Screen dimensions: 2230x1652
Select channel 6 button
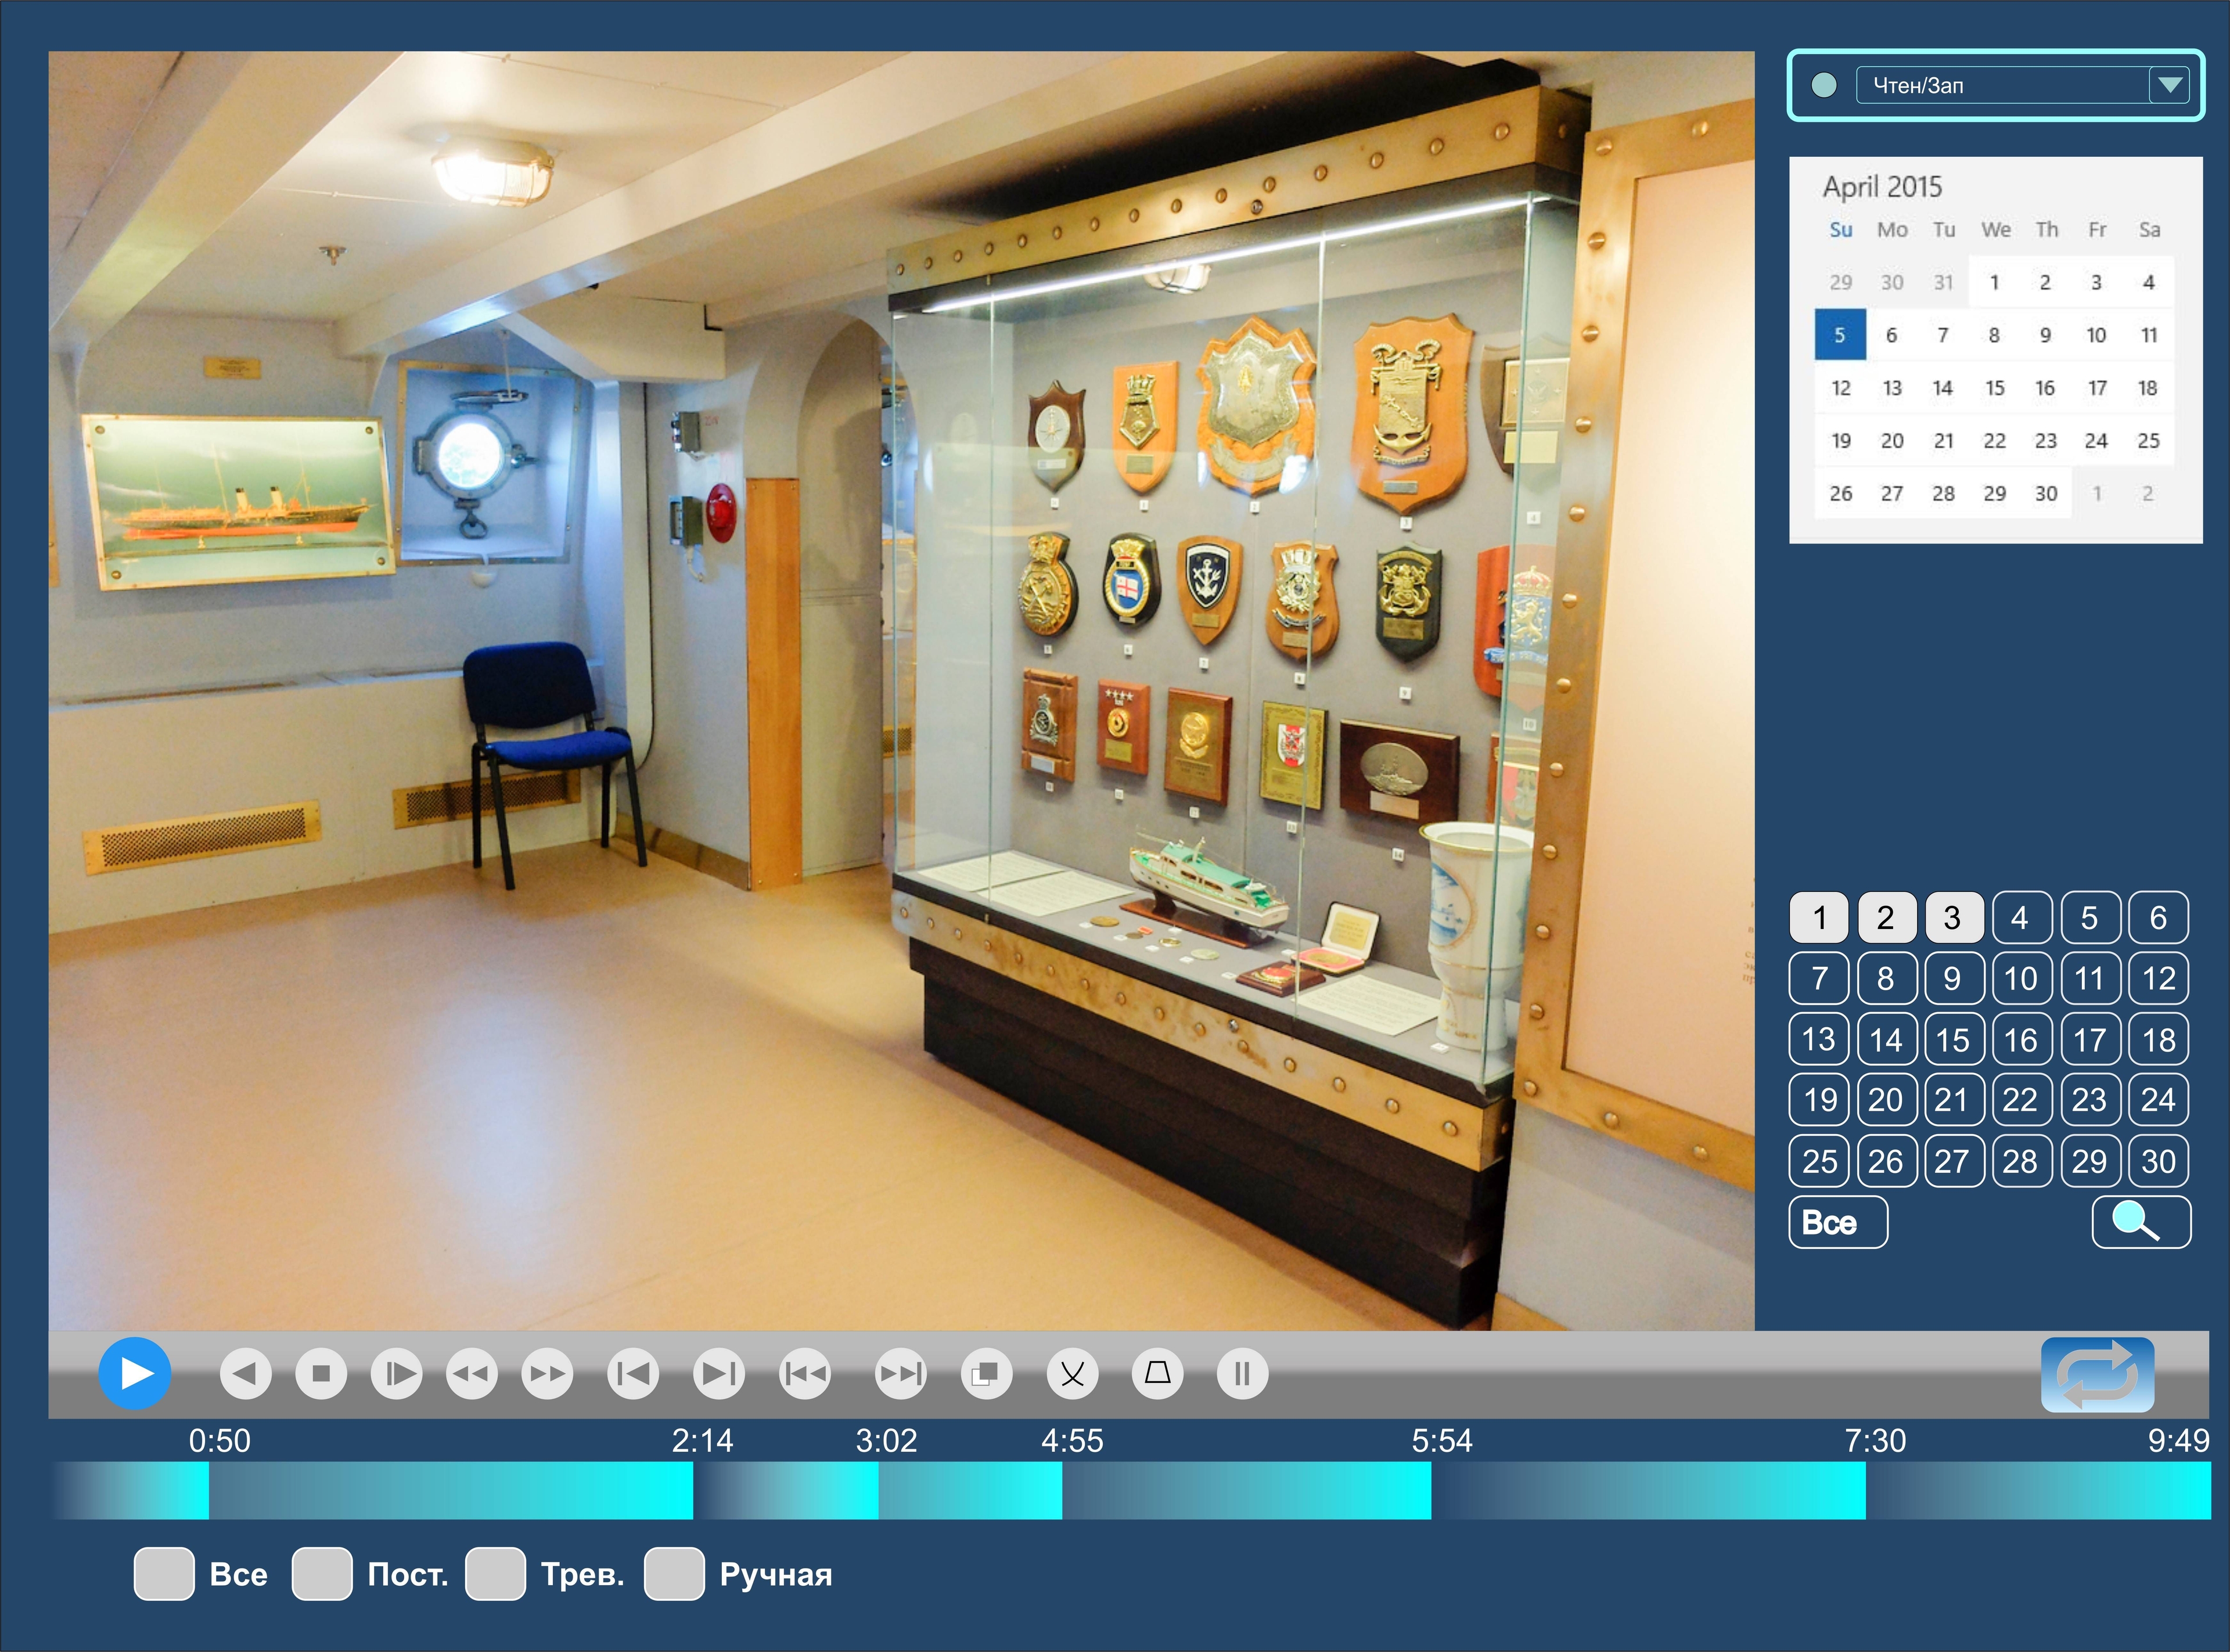(2159, 917)
